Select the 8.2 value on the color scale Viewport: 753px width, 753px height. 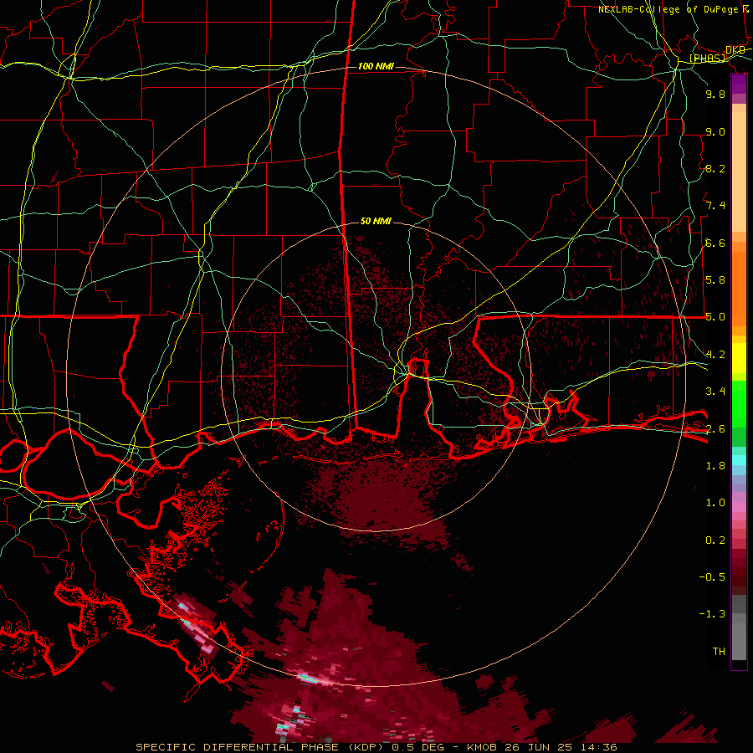coord(715,168)
